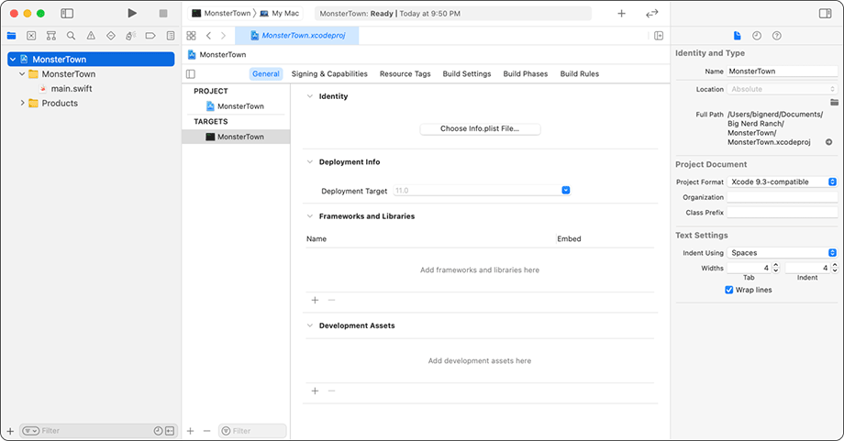Select the MonsterTown scheme in toolbar

click(x=221, y=14)
